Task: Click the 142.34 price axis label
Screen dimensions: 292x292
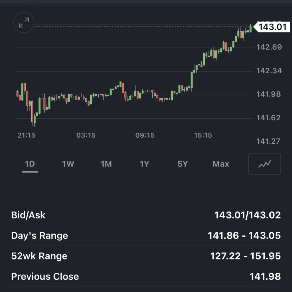Action: click(x=269, y=70)
